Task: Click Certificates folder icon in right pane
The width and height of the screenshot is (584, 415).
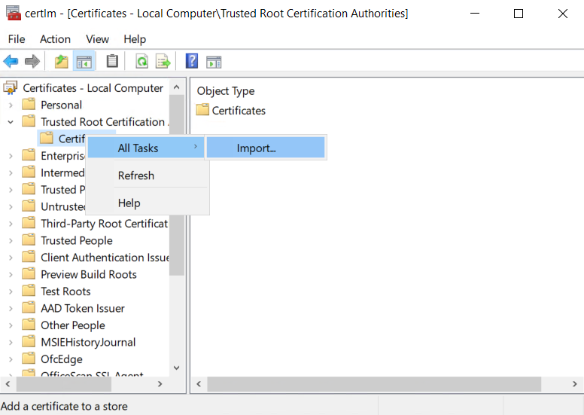Action: tap(202, 110)
